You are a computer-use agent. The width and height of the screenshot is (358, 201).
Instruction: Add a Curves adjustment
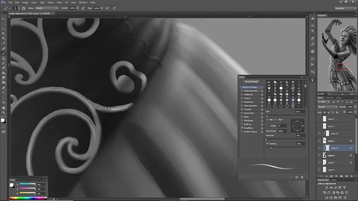tap(336, 188)
